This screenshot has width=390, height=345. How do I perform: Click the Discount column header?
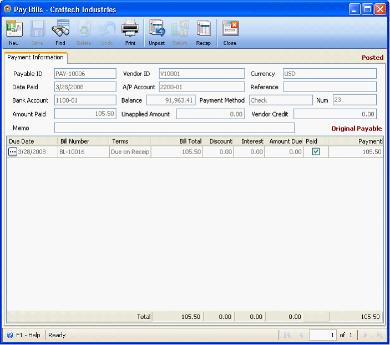click(218, 141)
